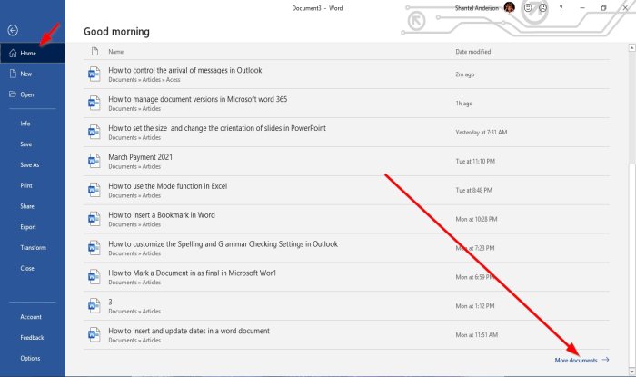Click the file type icon in header row

94,52
